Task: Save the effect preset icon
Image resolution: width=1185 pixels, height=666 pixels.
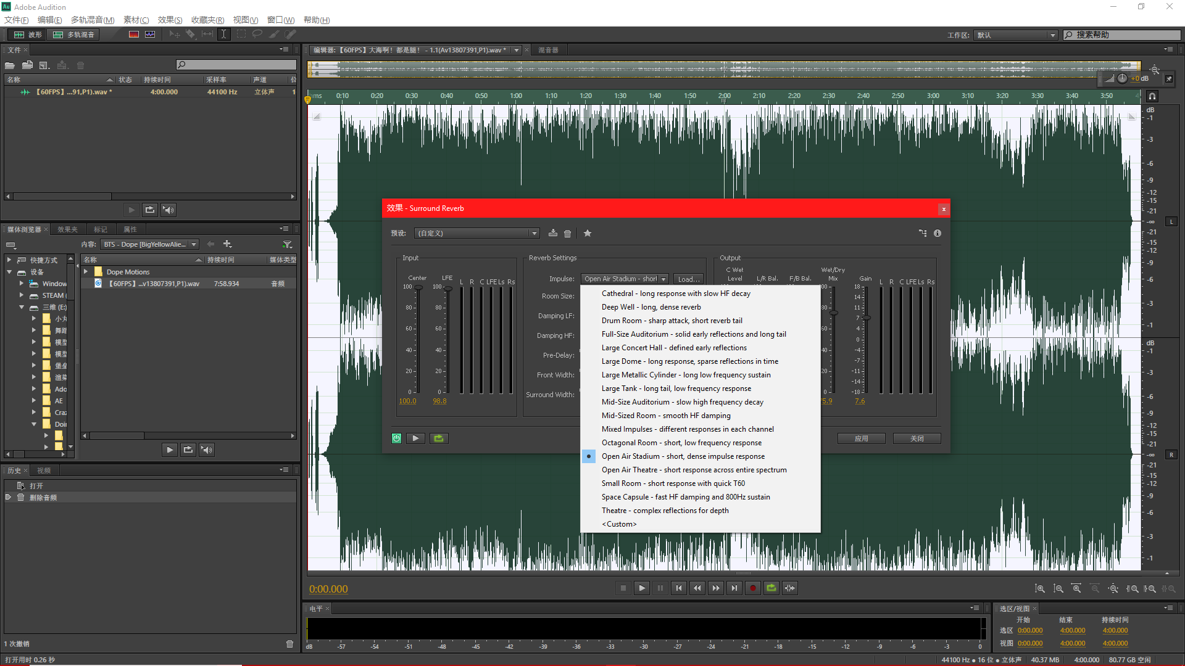Action: click(x=553, y=233)
